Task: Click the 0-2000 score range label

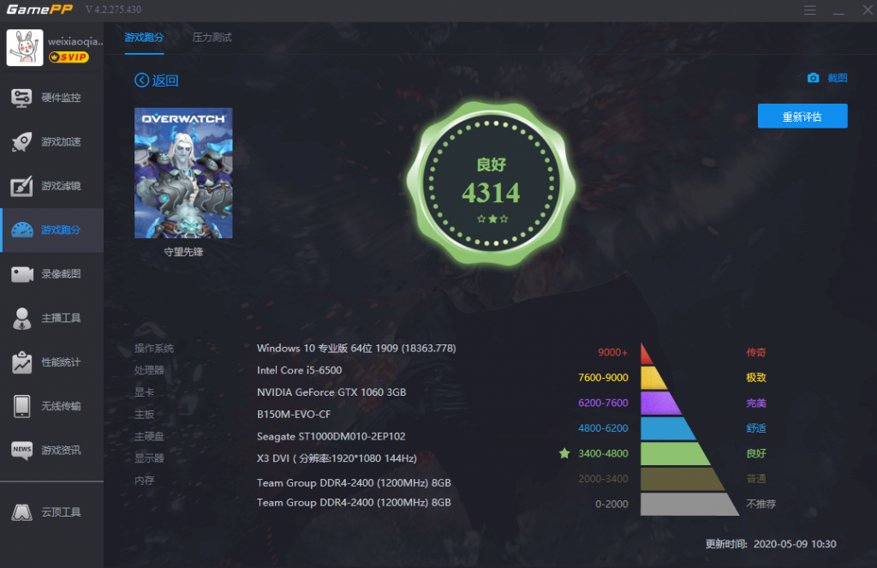Action: [612, 505]
